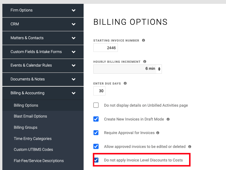This screenshot has height=170, width=226.
Task: Click the Starting Invoice Number field
Action: click(x=105, y=48)
